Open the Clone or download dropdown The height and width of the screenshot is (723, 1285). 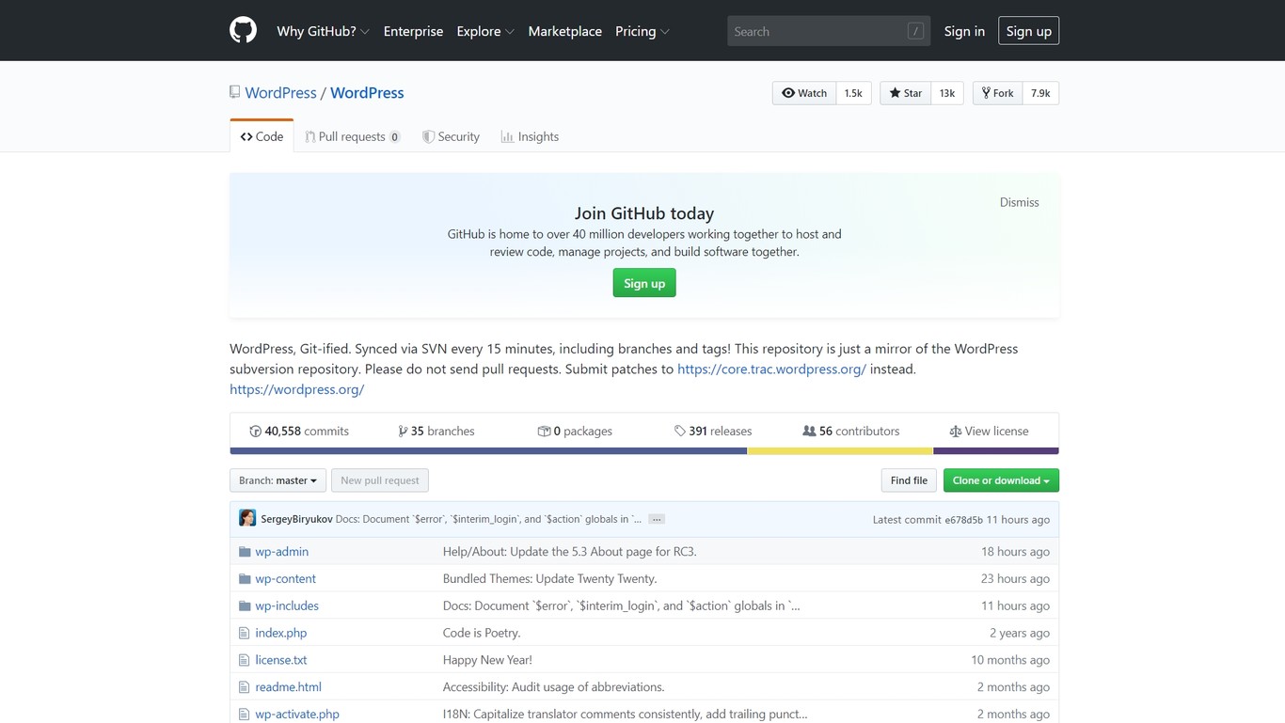1000,479
